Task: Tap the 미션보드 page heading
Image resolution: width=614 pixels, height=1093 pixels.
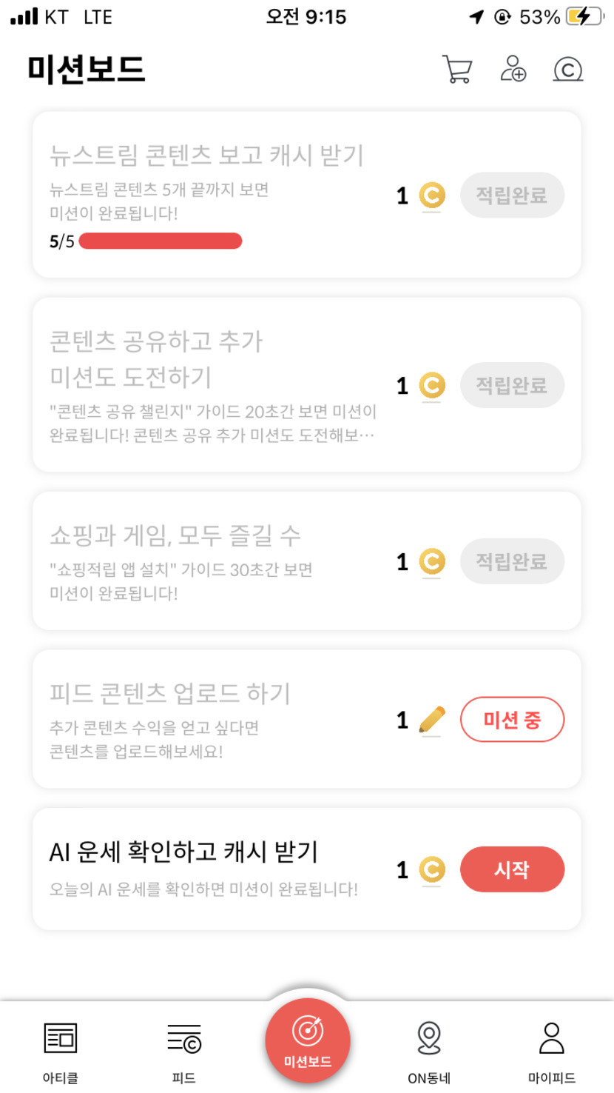Action: coord(87,70)
